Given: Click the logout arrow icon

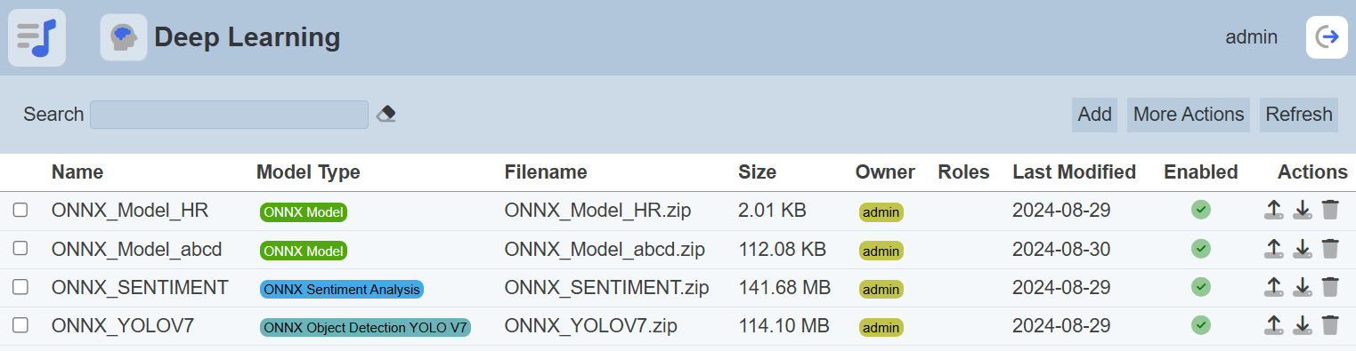Looking at the screenshot, I should pyautogui.click(x=1327, y=37).
